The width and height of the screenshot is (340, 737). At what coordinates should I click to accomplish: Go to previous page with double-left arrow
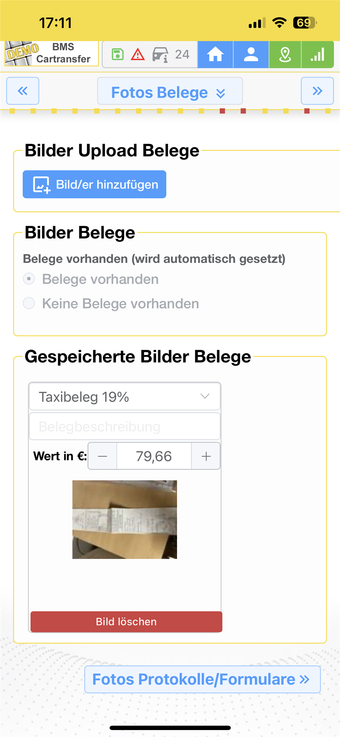pyautogui.click(x=23, y=91)
